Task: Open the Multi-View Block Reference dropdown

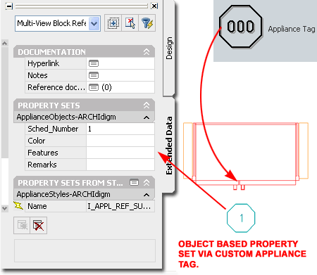Action: [x=94, y=23]
